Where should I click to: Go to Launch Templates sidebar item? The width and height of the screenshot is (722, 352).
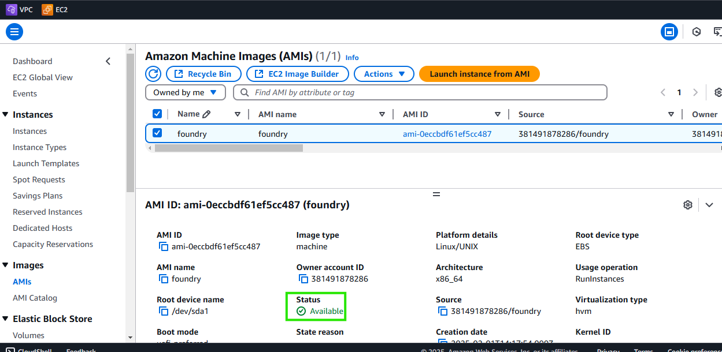coord(46,163)
